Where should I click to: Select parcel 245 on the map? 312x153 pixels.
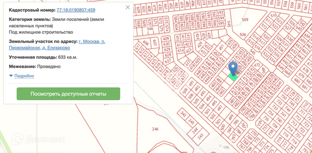[x=191, y=122]
